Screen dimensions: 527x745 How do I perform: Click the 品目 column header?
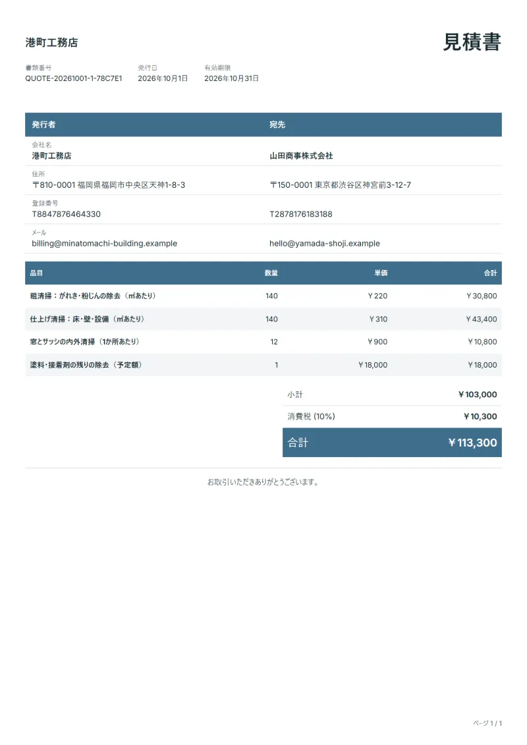click(37, 273)
